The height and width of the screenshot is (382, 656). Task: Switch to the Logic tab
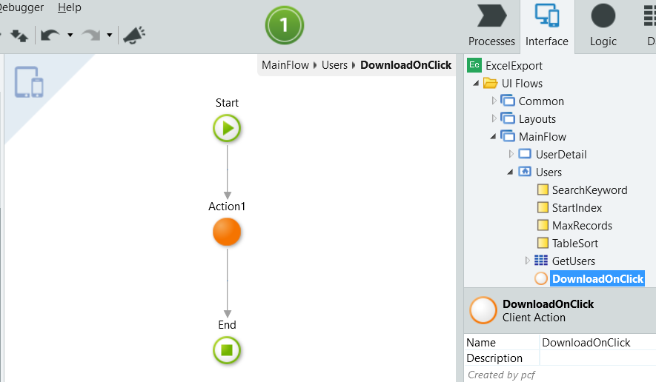[603, 27]
